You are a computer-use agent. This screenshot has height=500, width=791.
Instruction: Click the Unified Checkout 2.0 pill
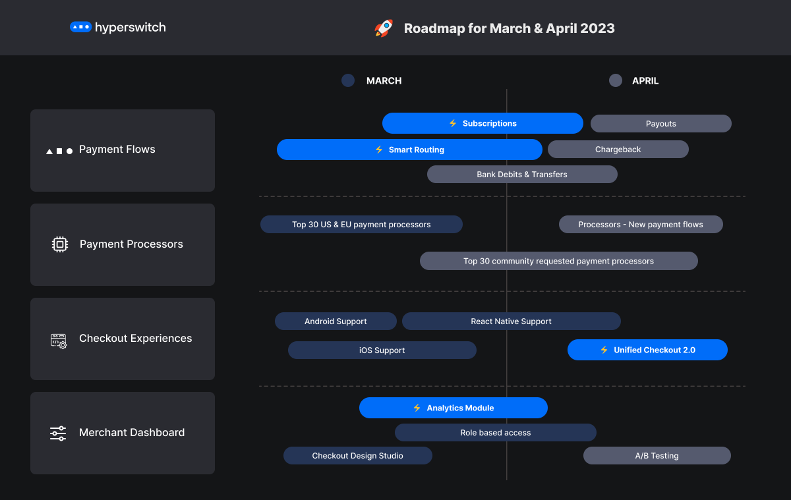pos(647,350)
